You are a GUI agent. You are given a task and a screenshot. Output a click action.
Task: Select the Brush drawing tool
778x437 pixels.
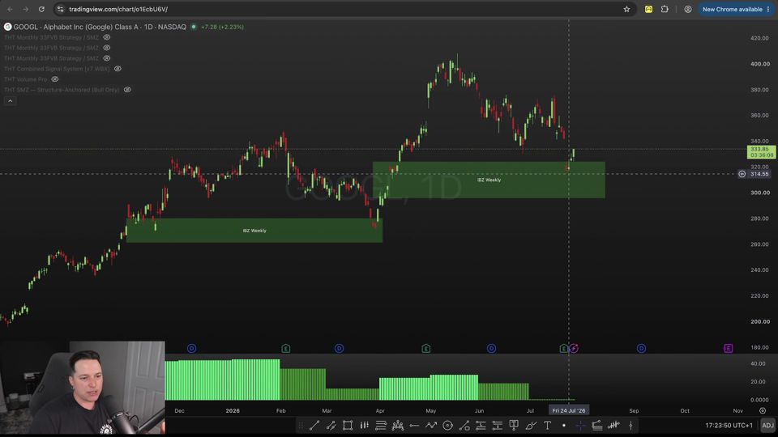[530, 425]
